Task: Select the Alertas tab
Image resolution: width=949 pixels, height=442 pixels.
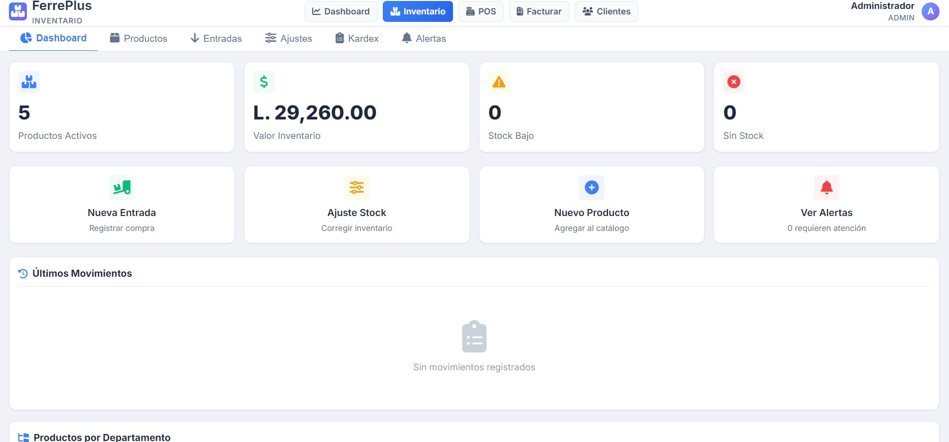Action: (x=424, y=38)
